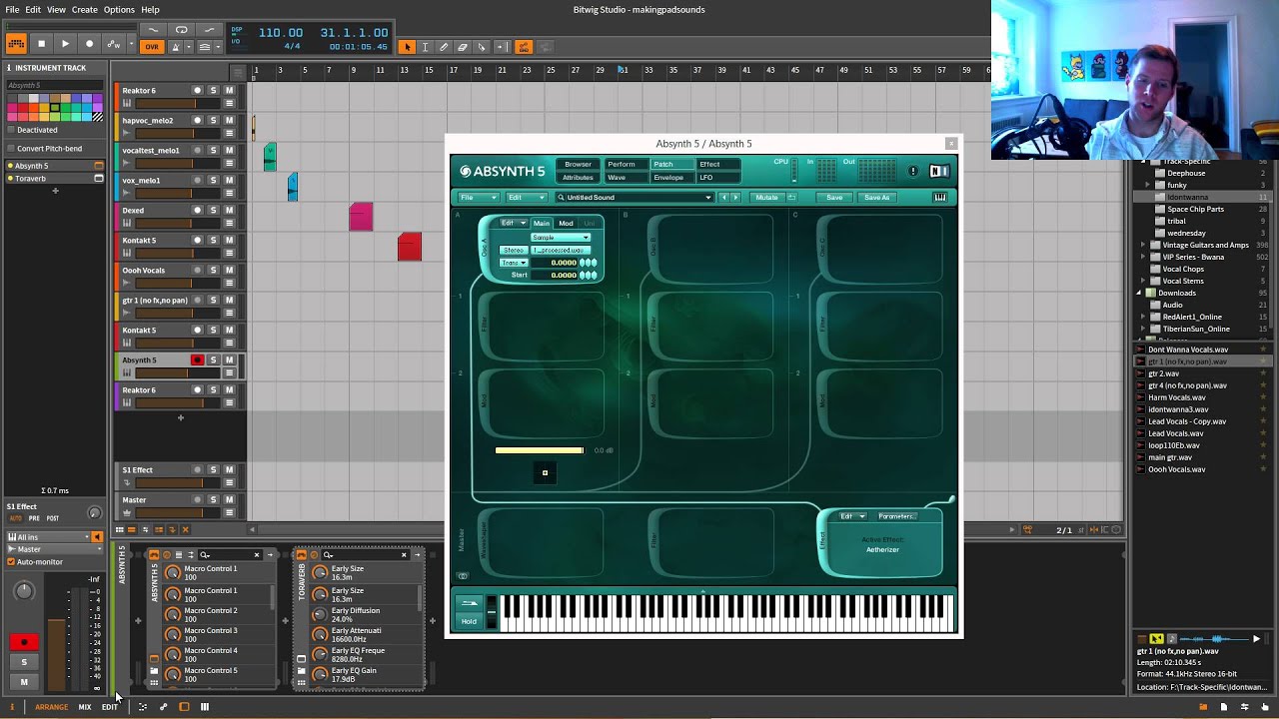1279x719 pixels.
Task: Open the Master output dropdown
Action: click(x=55, y=549)
